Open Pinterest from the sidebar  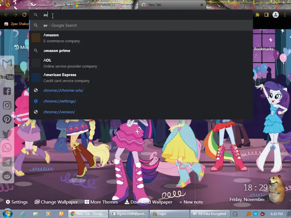pyautogui.click(x=7, y=119)
